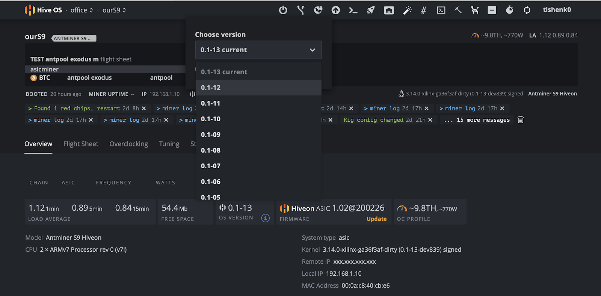Screen dimensions: 601x296
Task: Click the 'miner log 2d 17h' message at row end
Action: (x=468, y=109)
